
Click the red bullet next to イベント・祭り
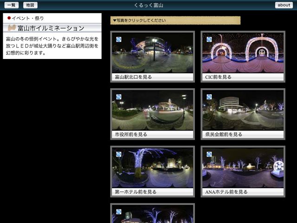click(9, 18)
